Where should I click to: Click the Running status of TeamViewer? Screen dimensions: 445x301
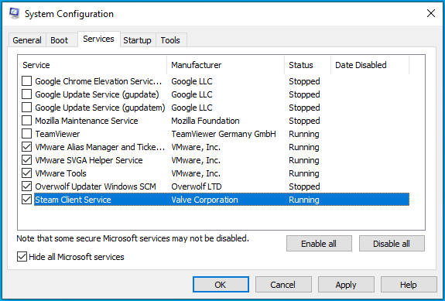pos(304,134)
